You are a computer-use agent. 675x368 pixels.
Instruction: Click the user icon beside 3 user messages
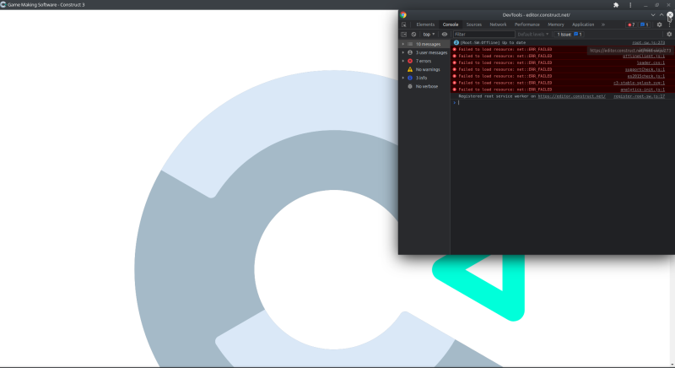410,52
